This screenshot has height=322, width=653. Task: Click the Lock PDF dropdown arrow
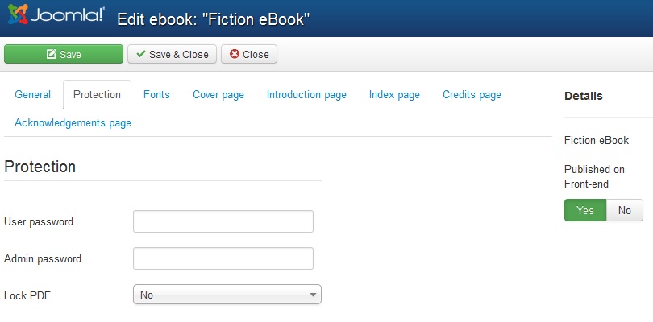(313, 295)
